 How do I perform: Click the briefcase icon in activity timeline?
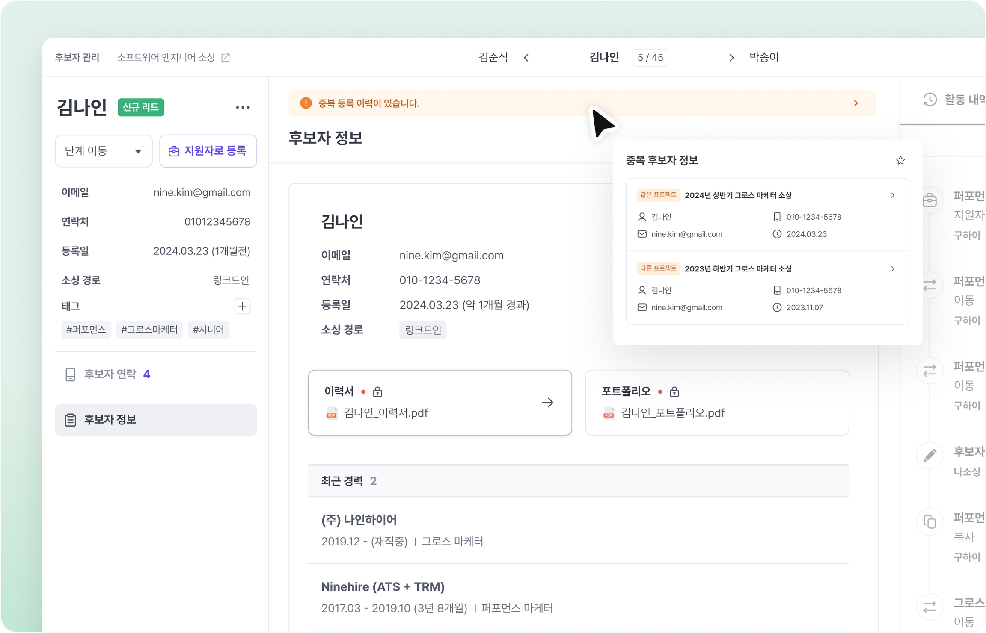[930, 200]
